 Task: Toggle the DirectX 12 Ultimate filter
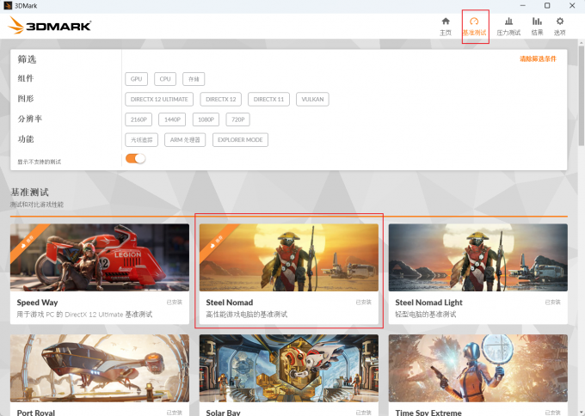[x=159, y=99]
